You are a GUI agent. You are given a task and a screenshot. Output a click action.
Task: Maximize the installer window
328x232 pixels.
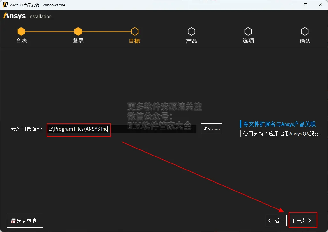point(306,5)
